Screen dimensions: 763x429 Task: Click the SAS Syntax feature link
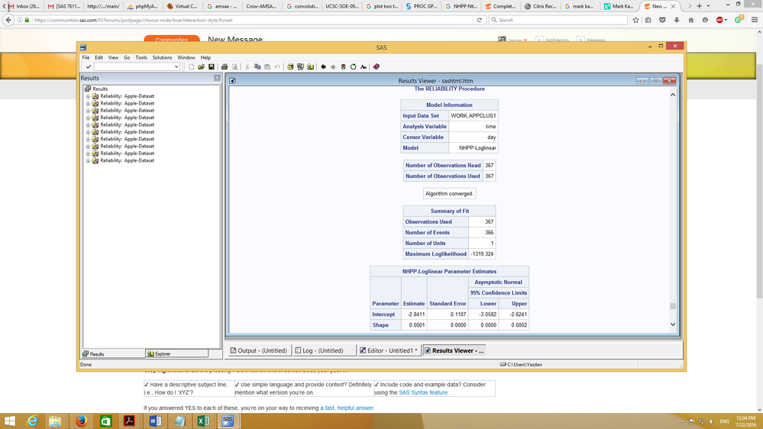(423, 392)
